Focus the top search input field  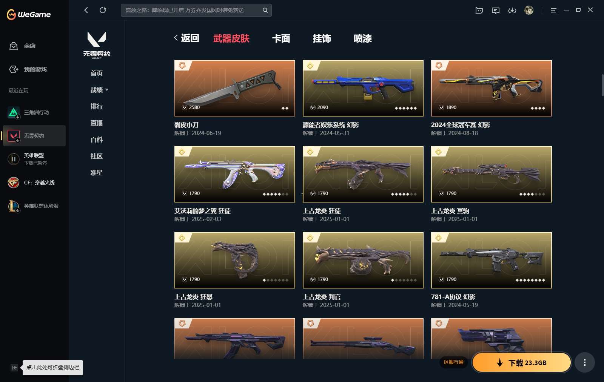tap(193, 10)
